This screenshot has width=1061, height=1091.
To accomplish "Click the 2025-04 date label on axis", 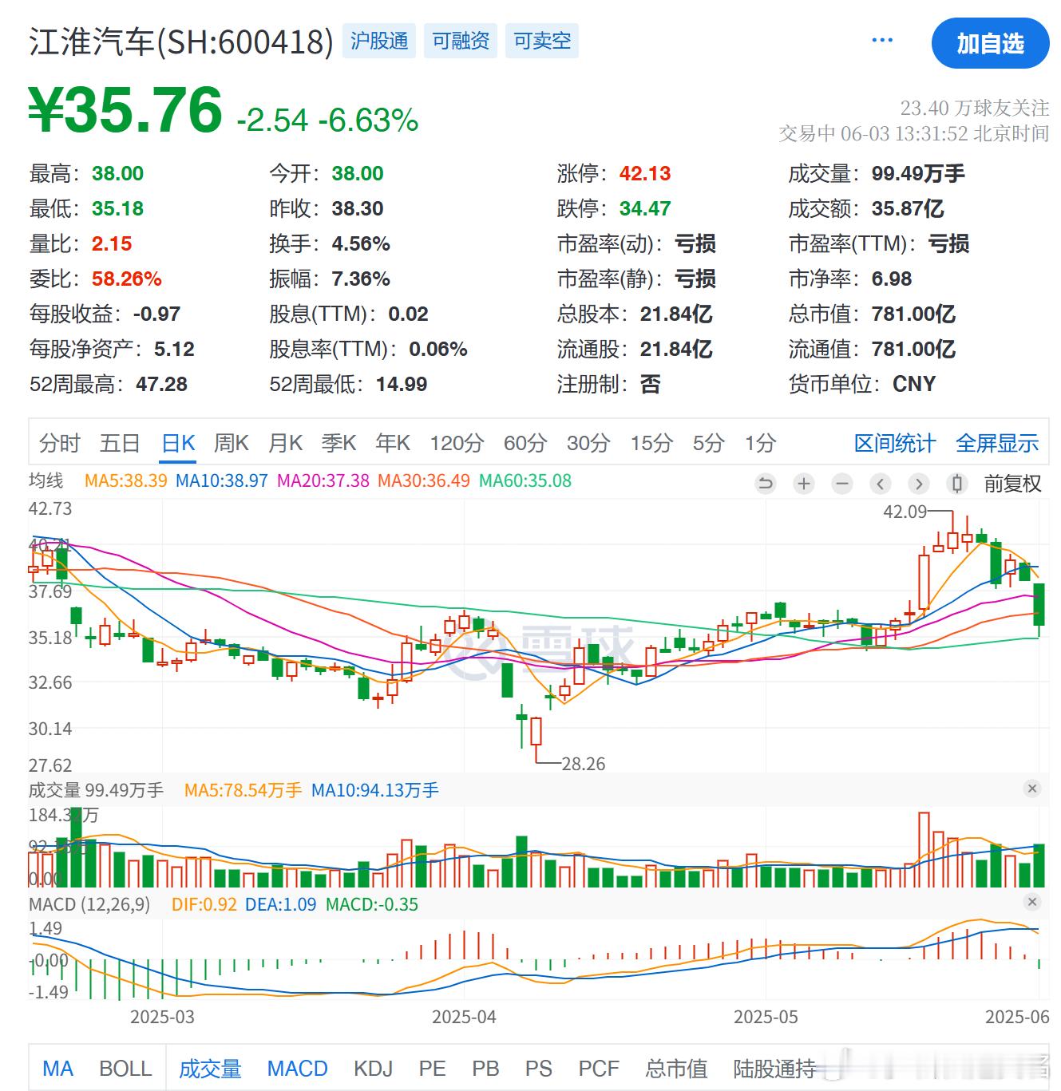I will click(x=464, y=1017).
